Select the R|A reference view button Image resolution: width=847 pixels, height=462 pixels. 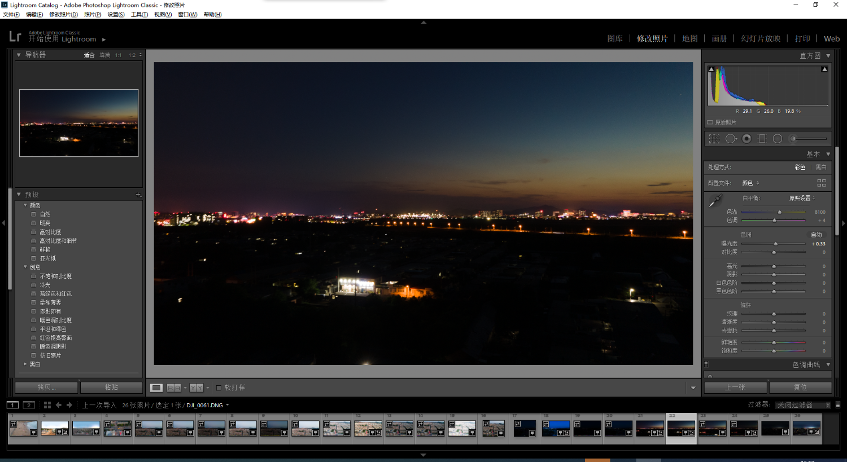174,388
